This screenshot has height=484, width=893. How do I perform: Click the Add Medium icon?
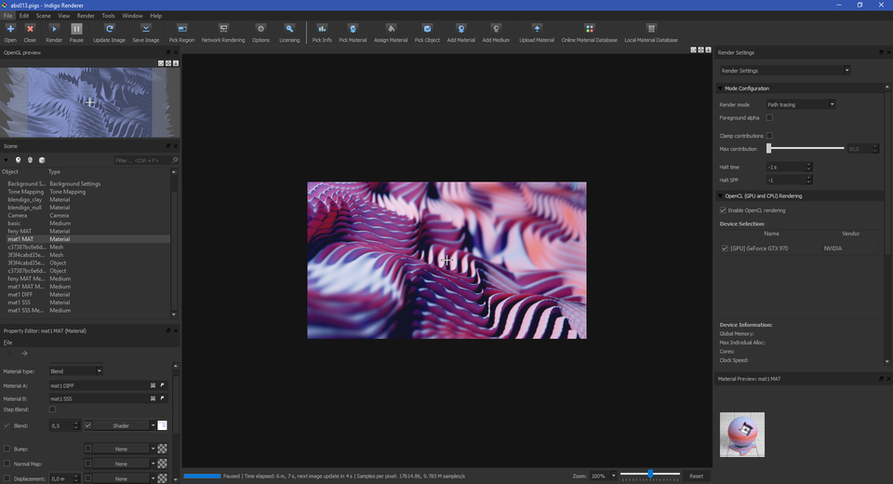496,30
